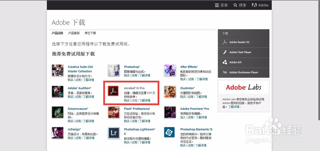Click the Adobe Premiere Pro icon

(x=170, y=112)
